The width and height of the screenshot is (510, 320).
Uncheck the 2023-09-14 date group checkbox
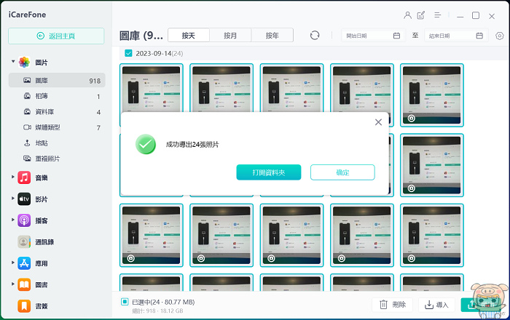click(x=128, y=53)
